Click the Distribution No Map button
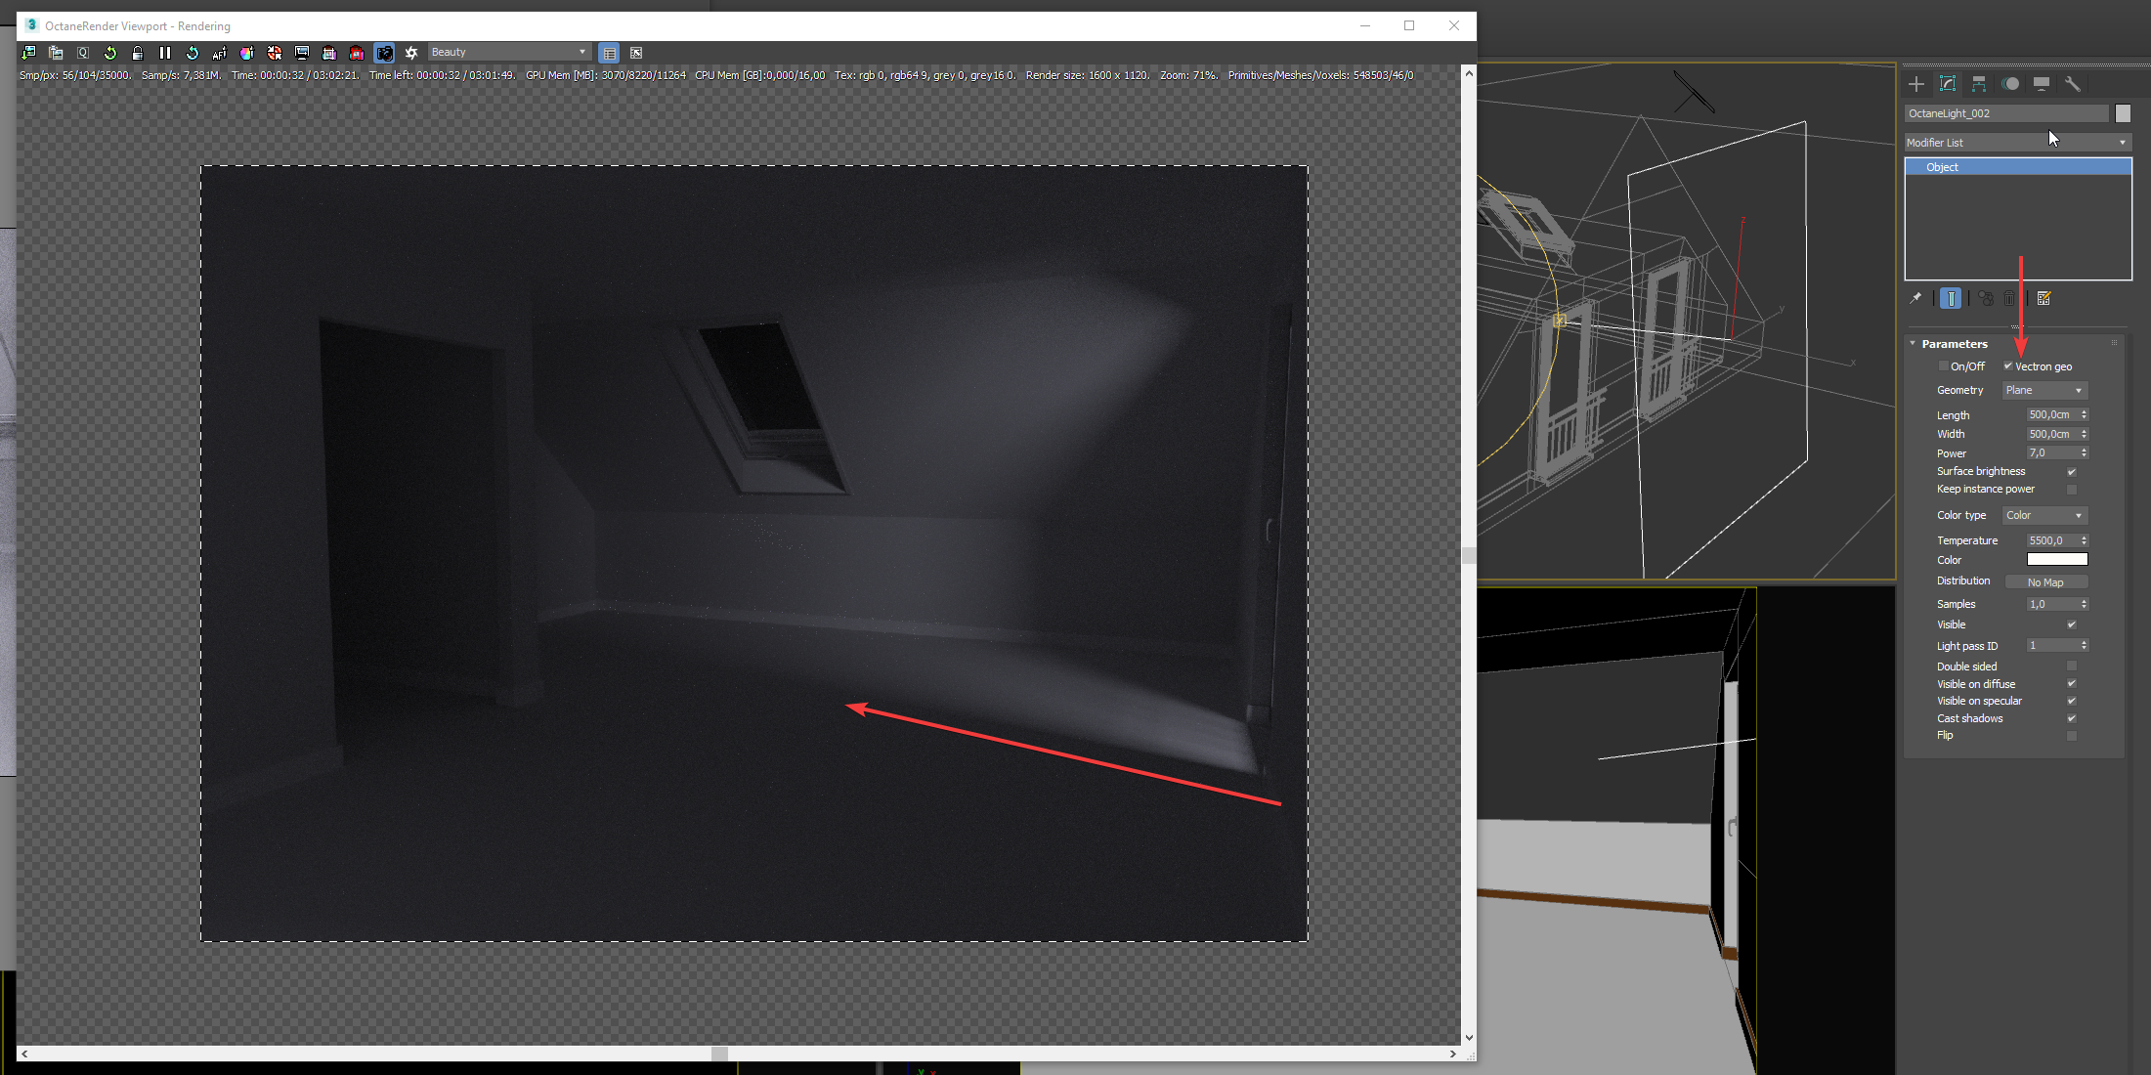The width and height of the screenshot is (2151, 1075). (2045, 582)
